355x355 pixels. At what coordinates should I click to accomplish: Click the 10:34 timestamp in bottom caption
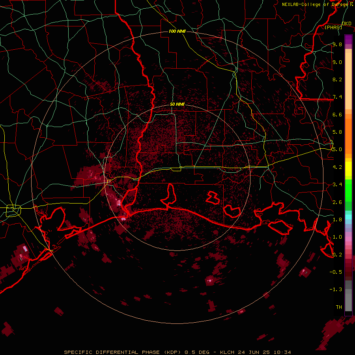click(282, 352)
